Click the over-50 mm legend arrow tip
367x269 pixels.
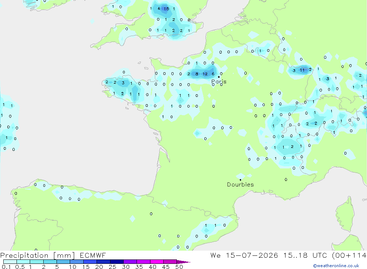coord(183,262)
